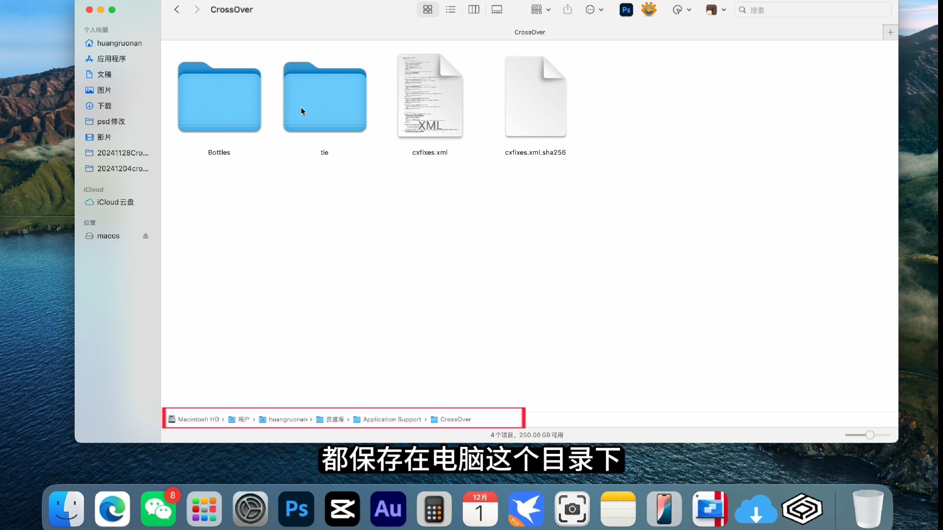Open Calendar from the Dock
Screen dimensions: 943x530
coord(480,509)
